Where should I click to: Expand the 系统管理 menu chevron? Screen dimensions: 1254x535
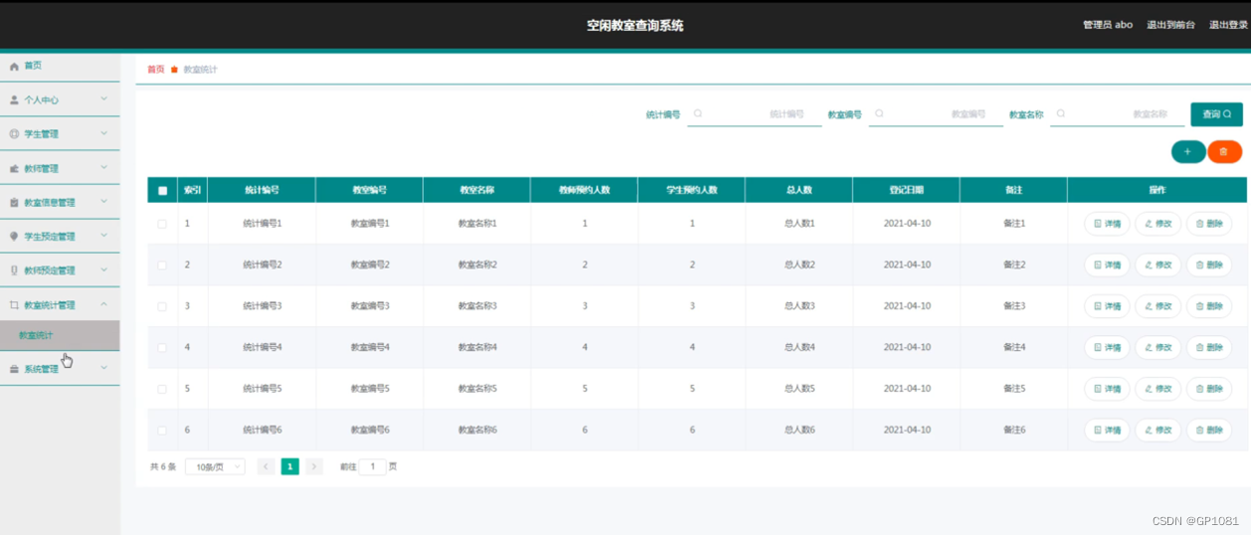click(x=104, y=368)
